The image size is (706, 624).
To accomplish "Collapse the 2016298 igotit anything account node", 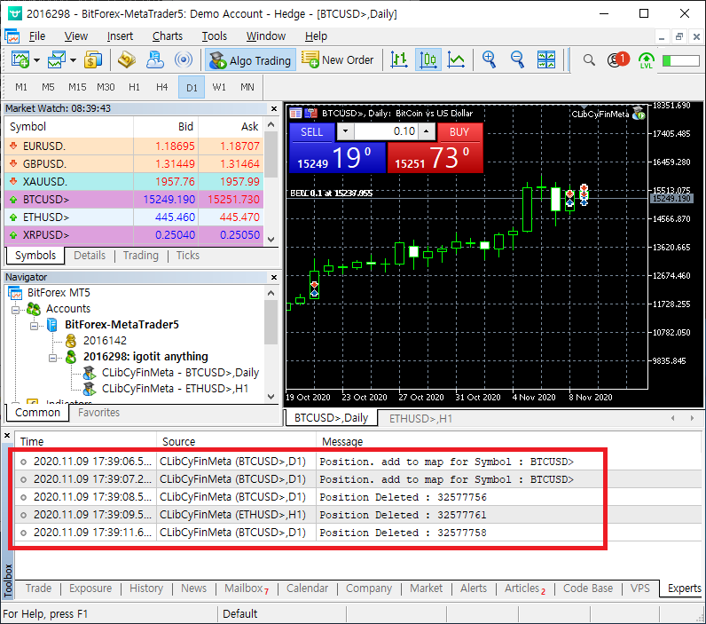I will [x=52, y=358].
